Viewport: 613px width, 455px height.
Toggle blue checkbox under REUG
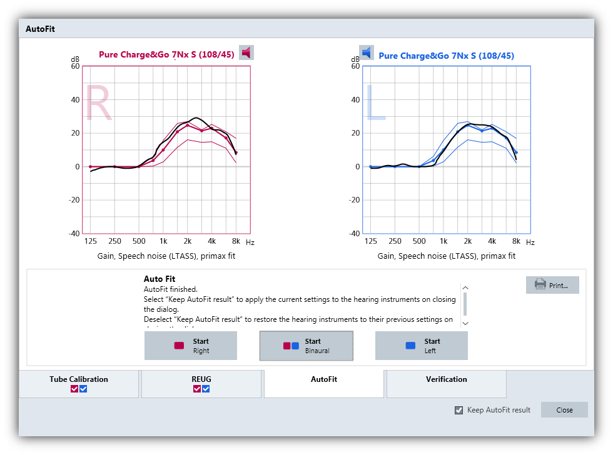coord(206,389)
